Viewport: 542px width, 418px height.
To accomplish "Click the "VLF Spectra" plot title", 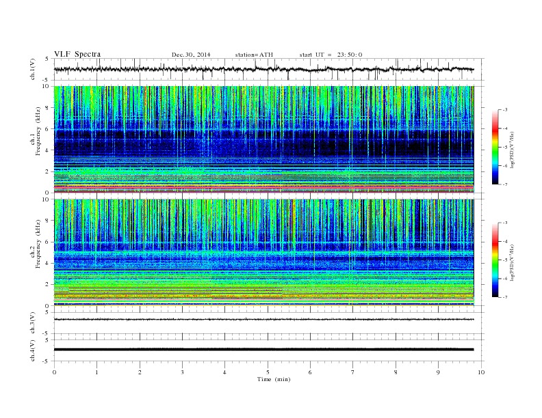I will click(77, 54).
